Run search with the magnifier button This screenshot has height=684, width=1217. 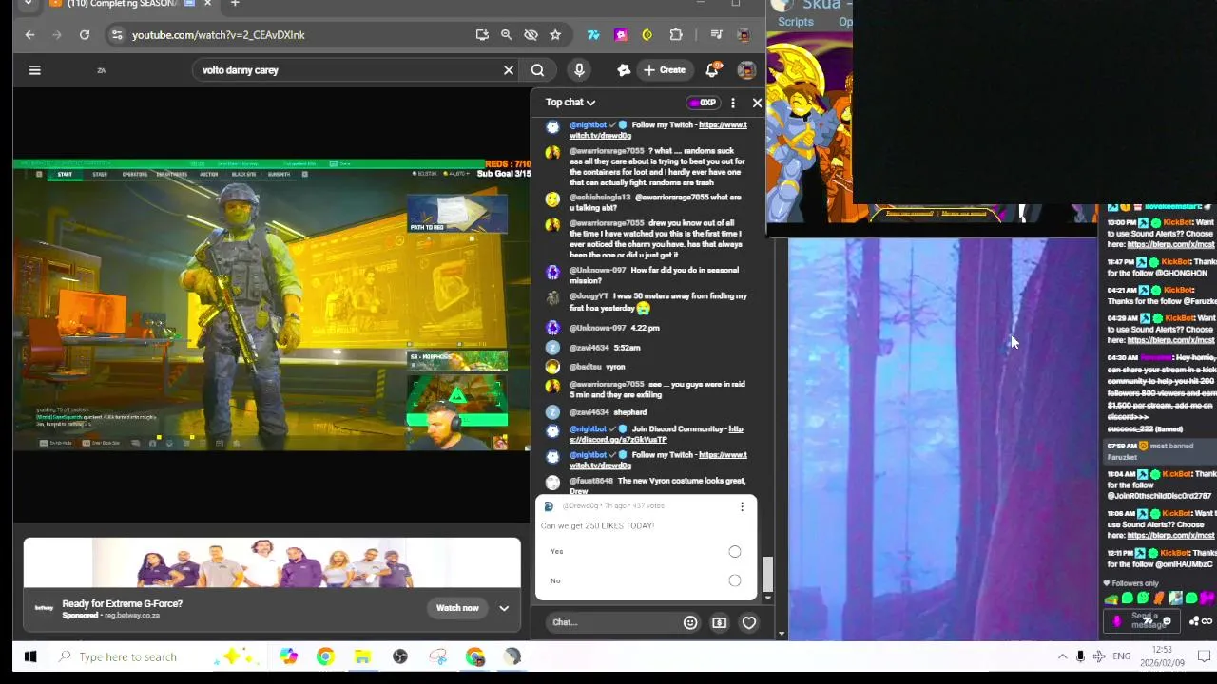(x=537, y=69)
